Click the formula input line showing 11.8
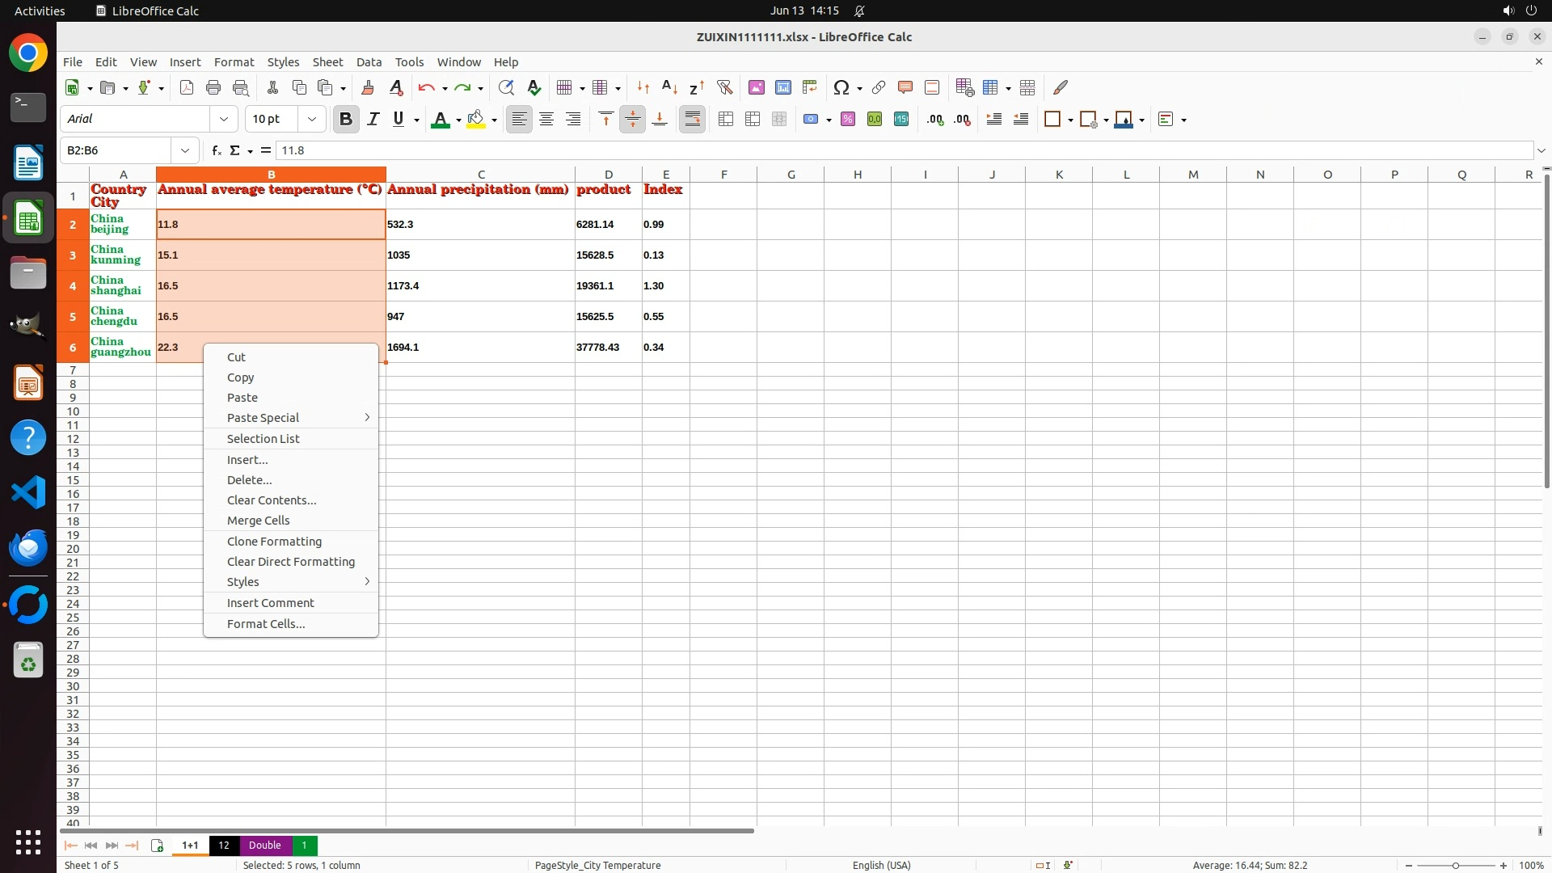This screenshot has width=1552, height=873. (x=889, y=150)
